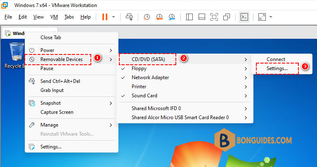
Task: Expand the Alcor Smart Card Reader submenu arrow
Action: [x=246, y=118]
